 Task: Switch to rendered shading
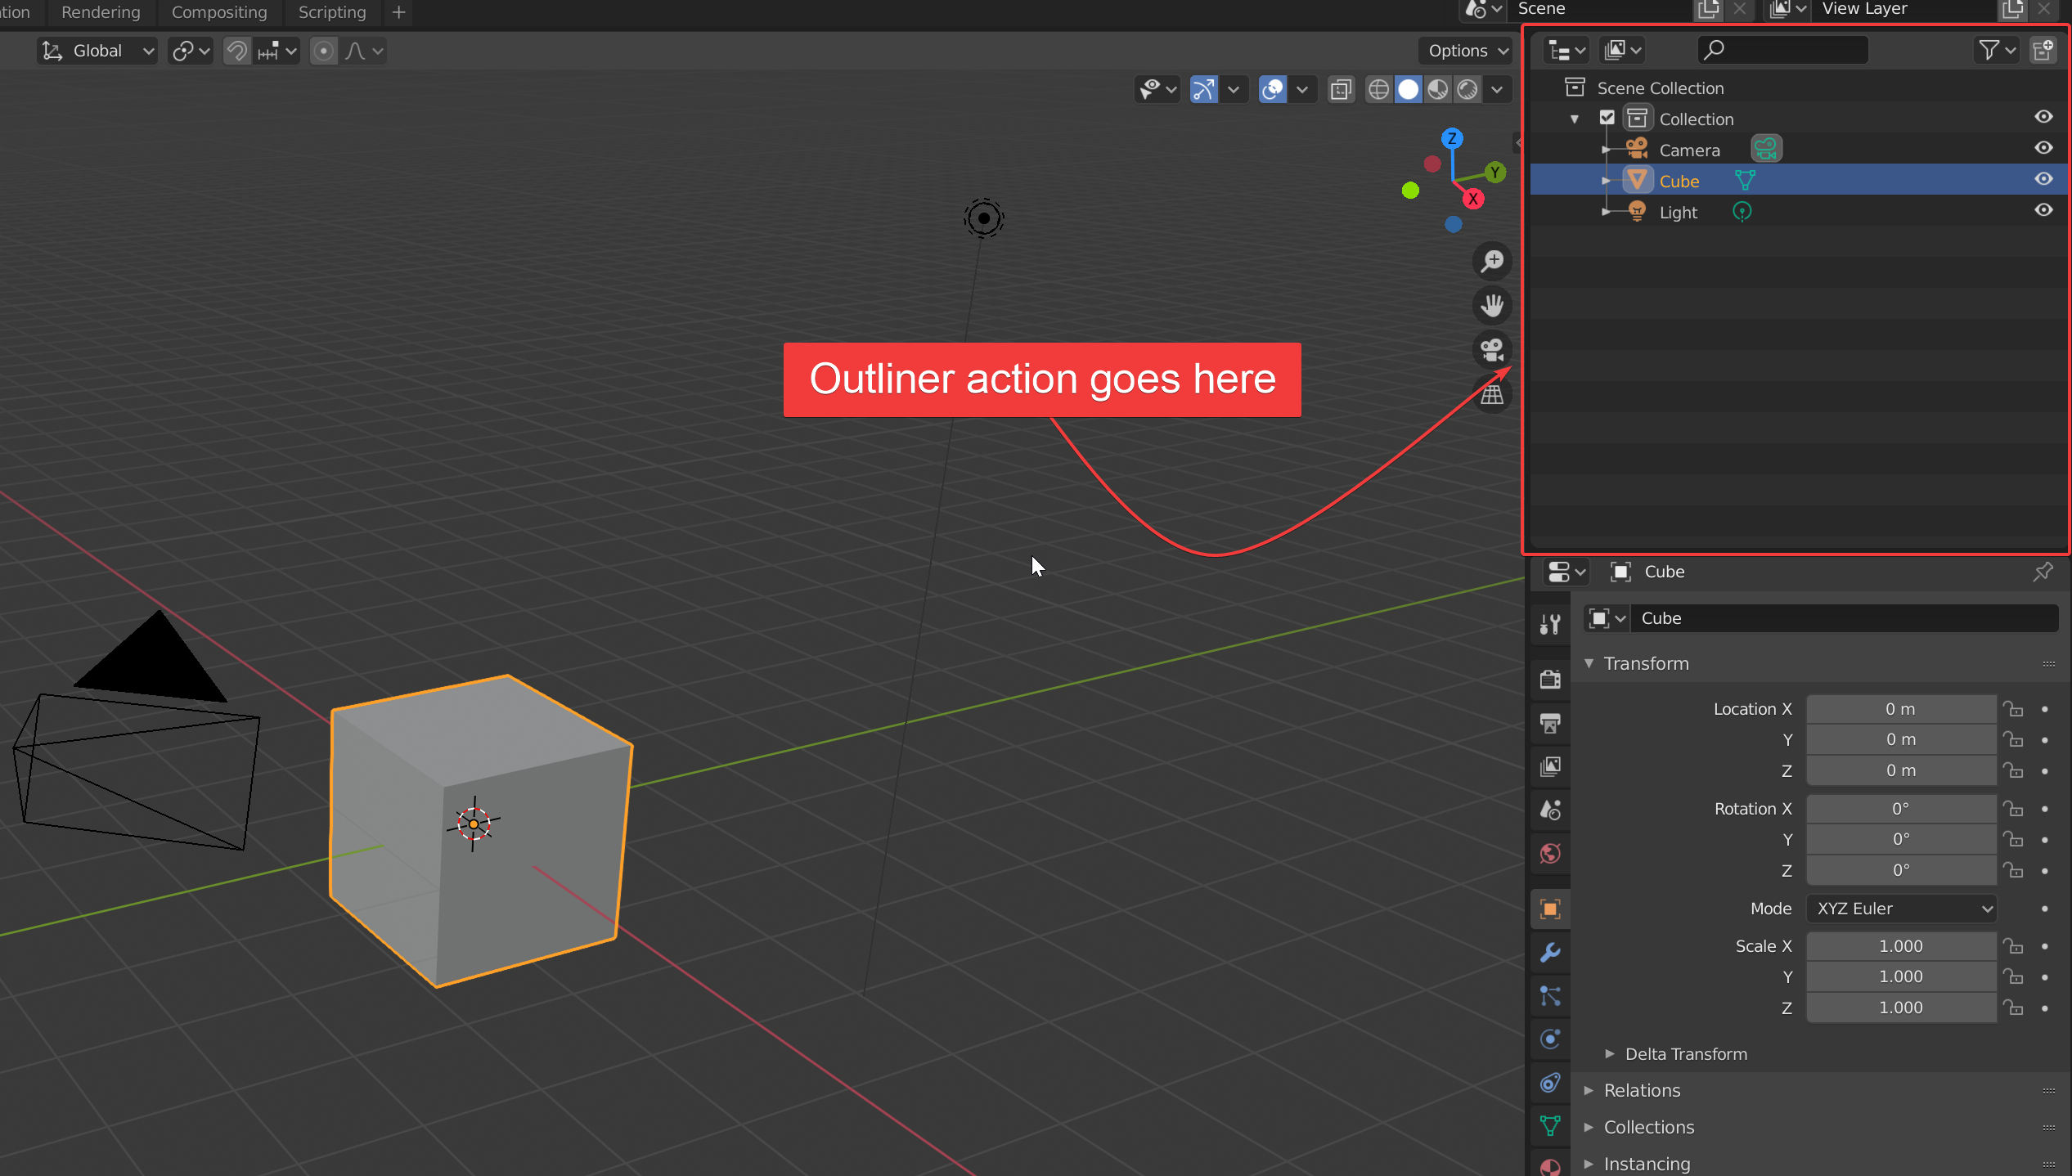coord(1467,89)
